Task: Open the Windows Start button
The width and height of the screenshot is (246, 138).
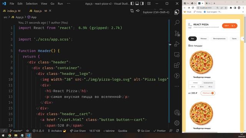Action: pyautogui.click(x=3, y=135)
